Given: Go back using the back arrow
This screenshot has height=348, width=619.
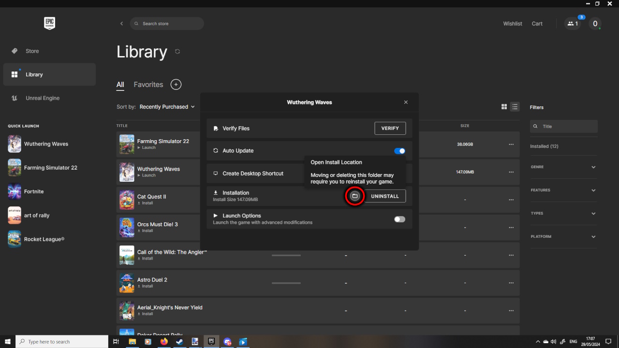Looking at the screenshot, I should 121,24.
